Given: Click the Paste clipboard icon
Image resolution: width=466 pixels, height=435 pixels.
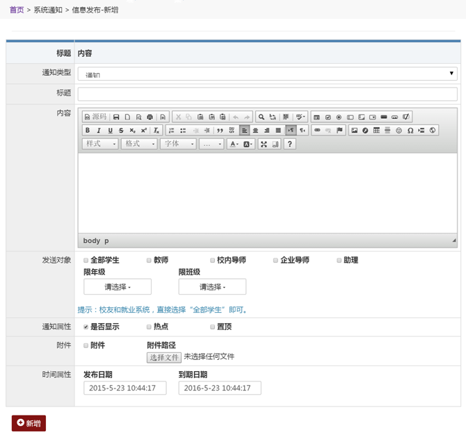Looking at the screenshot, I should tap(200, 117).
